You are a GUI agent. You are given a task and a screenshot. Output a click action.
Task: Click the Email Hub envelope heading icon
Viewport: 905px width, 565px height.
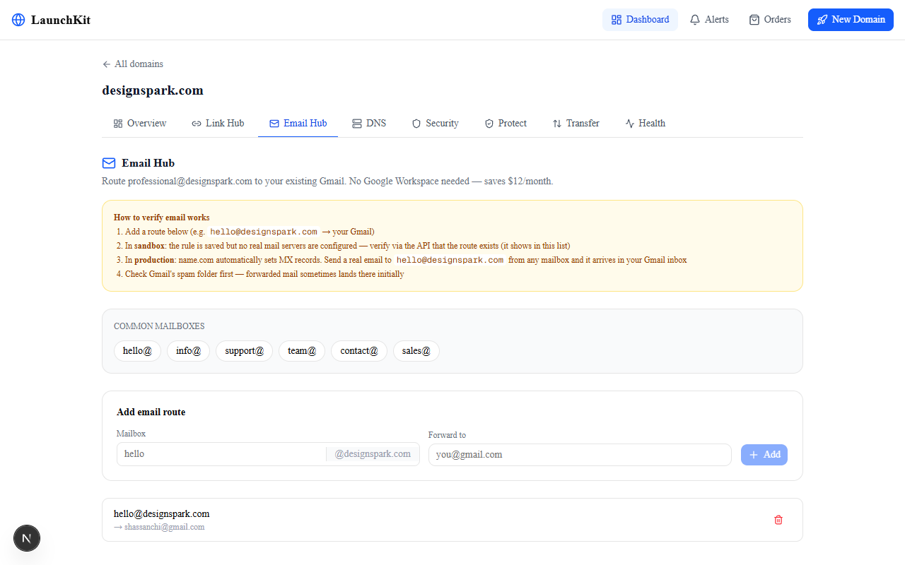tap(109, 163)
